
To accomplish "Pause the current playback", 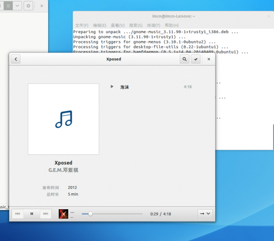I will [32, 214].
